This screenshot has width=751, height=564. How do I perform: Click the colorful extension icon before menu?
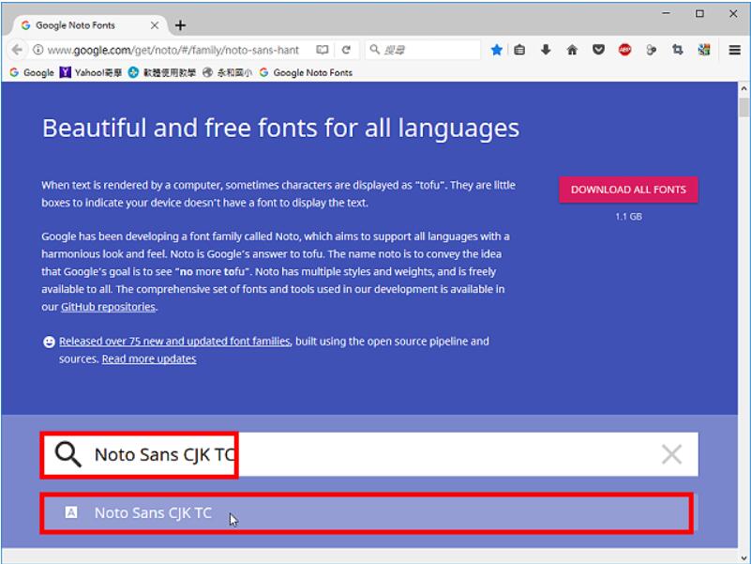click(x=703, y=50)
